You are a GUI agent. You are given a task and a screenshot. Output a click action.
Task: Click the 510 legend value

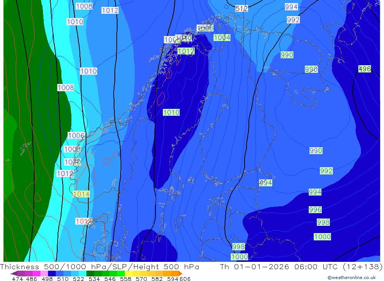(63, 279)
